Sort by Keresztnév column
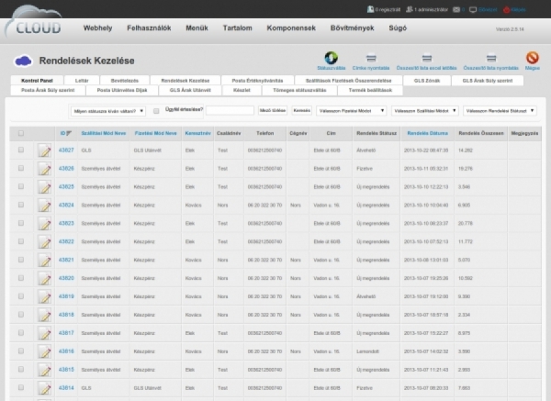 point(197,133)
